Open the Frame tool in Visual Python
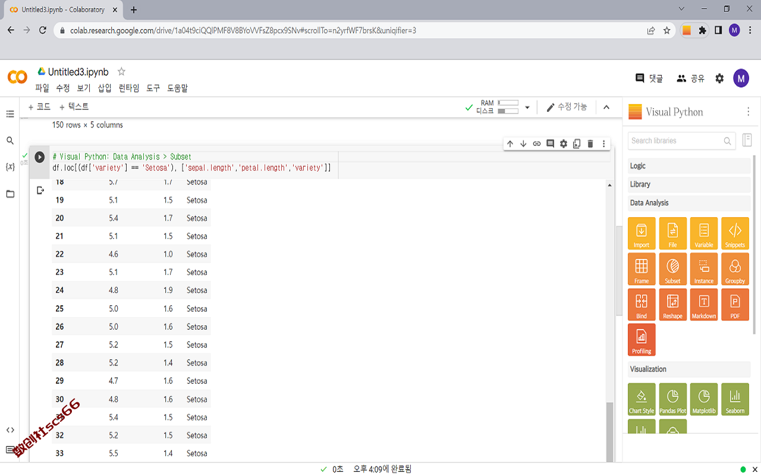 641,269
